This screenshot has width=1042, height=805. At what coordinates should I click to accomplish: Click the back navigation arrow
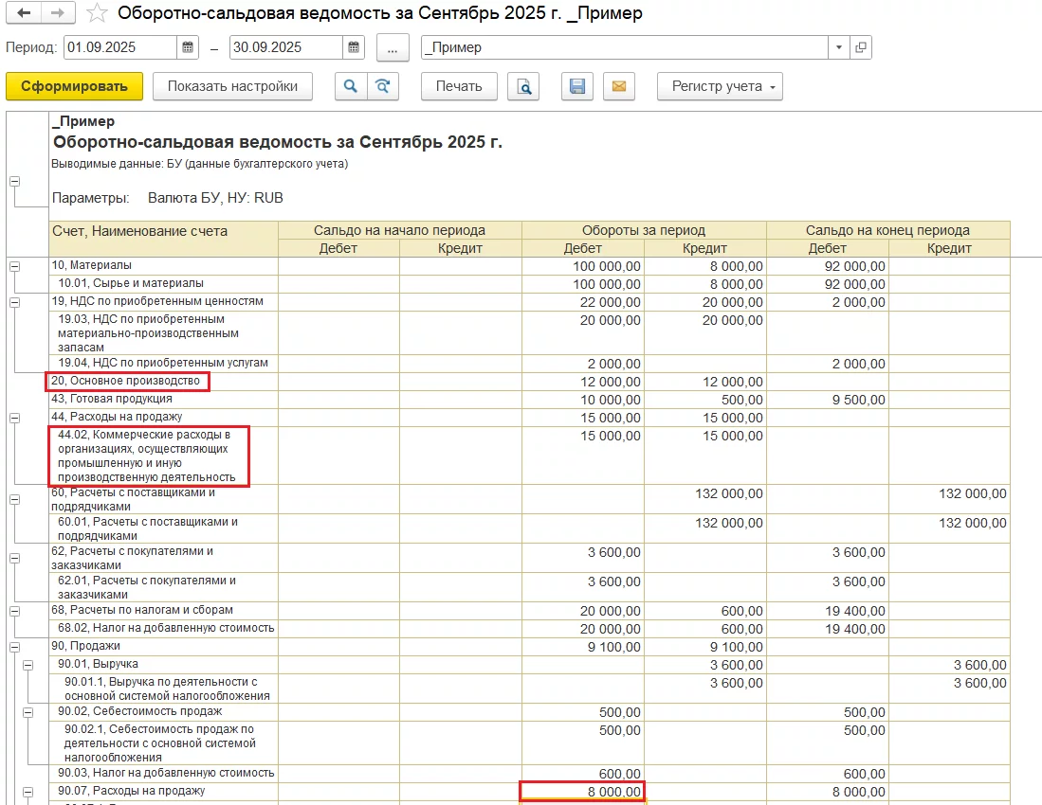pyautogui.click(x=24, y=13)
